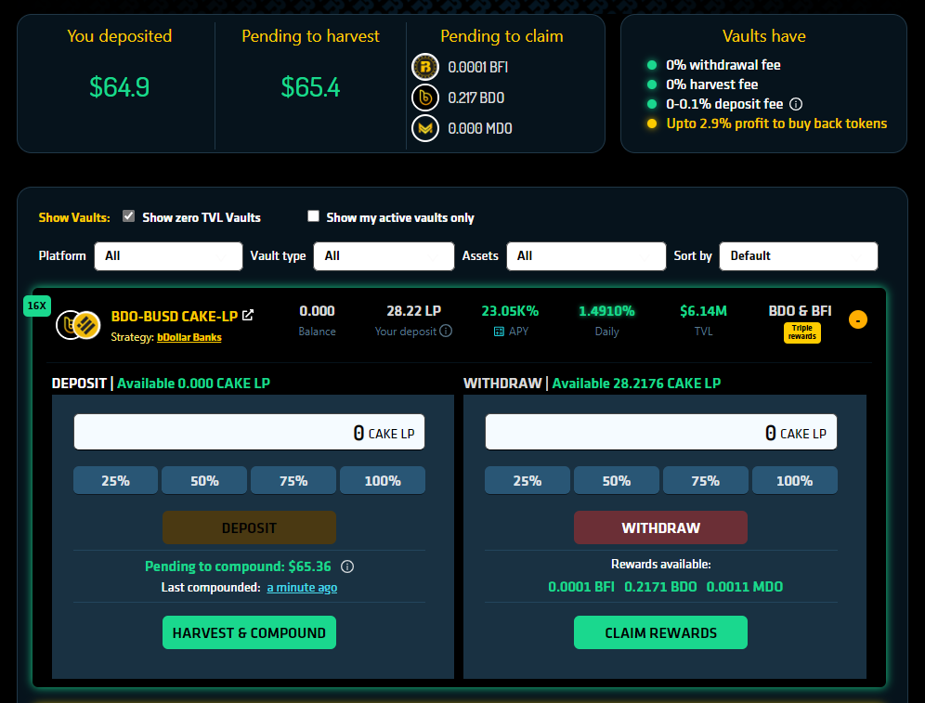
Task: Set deposit amount to 50%
Action: (204, 481)
